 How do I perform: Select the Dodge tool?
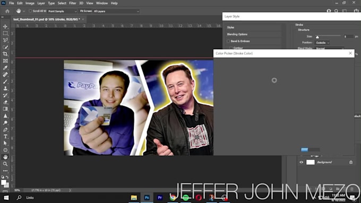tap(5, 123)
